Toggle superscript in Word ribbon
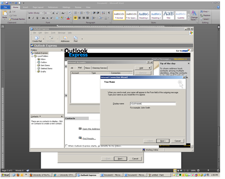 click(x=51, y=18)
